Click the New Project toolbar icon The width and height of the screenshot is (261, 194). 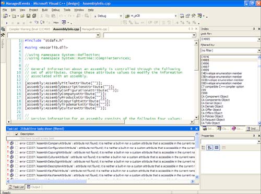[5, 16]
